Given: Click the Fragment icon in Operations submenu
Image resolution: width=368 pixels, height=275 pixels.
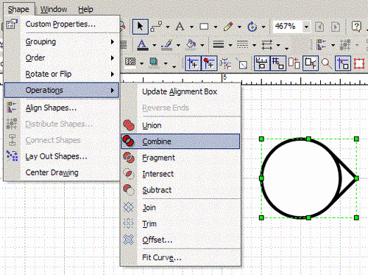Looking at the screenshot, I should click(x=129, y=158).
